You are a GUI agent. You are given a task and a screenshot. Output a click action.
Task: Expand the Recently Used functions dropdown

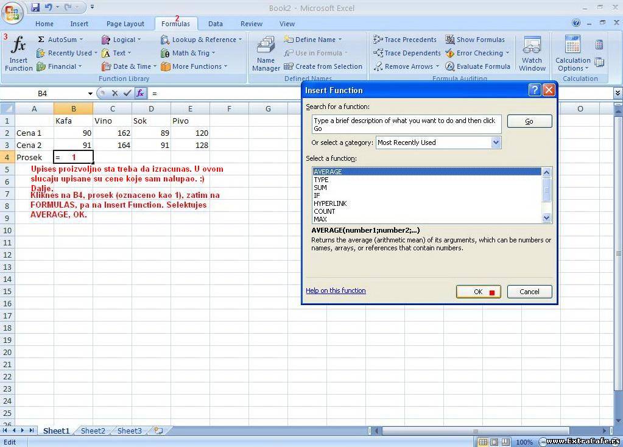pos(96,53)
